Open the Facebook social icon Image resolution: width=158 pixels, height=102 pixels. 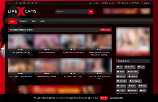(x=17, y=3)
